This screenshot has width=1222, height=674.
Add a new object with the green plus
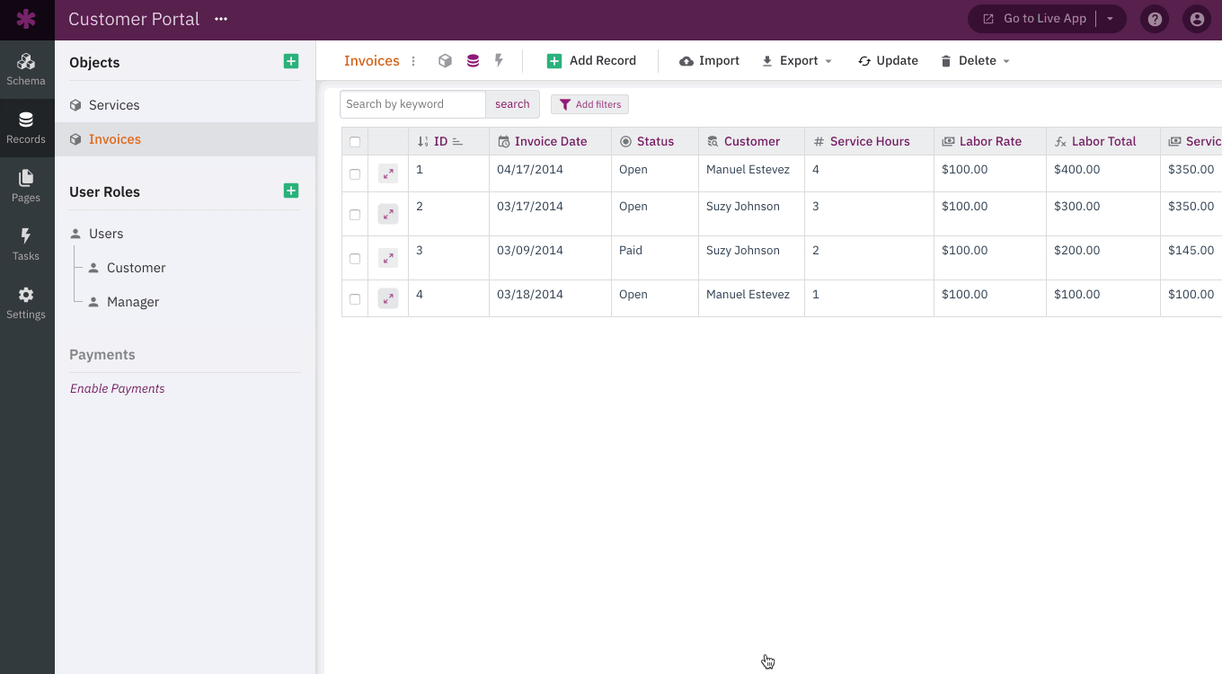coord(291,61)
